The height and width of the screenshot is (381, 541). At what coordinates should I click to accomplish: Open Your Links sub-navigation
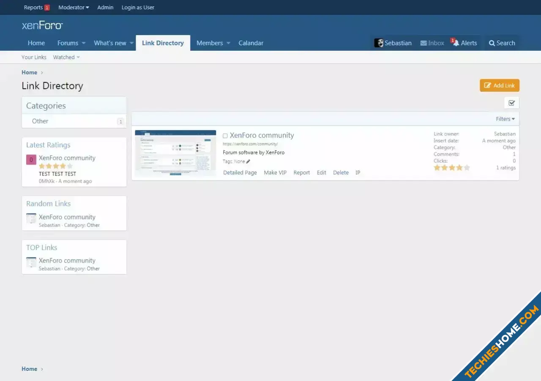click(34, 57)
